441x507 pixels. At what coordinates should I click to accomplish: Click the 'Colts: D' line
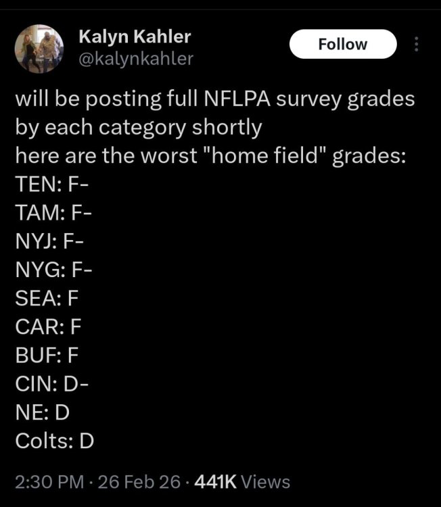(x=54, y=441)
